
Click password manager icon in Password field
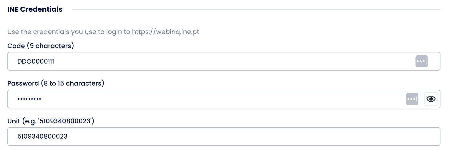click(412, 99)
